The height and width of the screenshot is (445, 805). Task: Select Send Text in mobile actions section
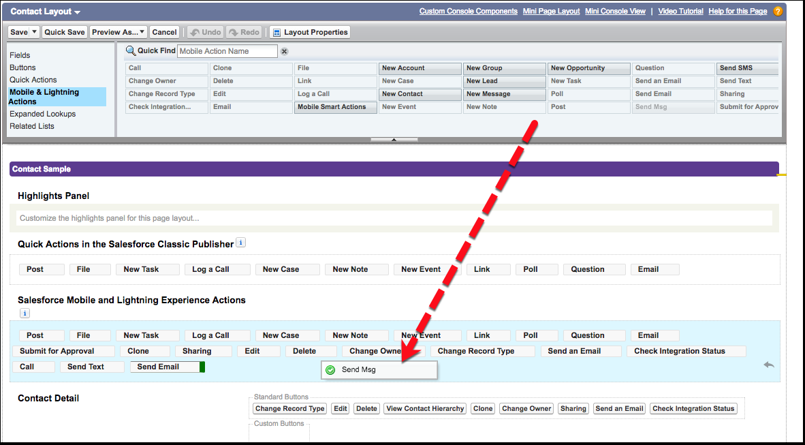click(x=93, y=367)
